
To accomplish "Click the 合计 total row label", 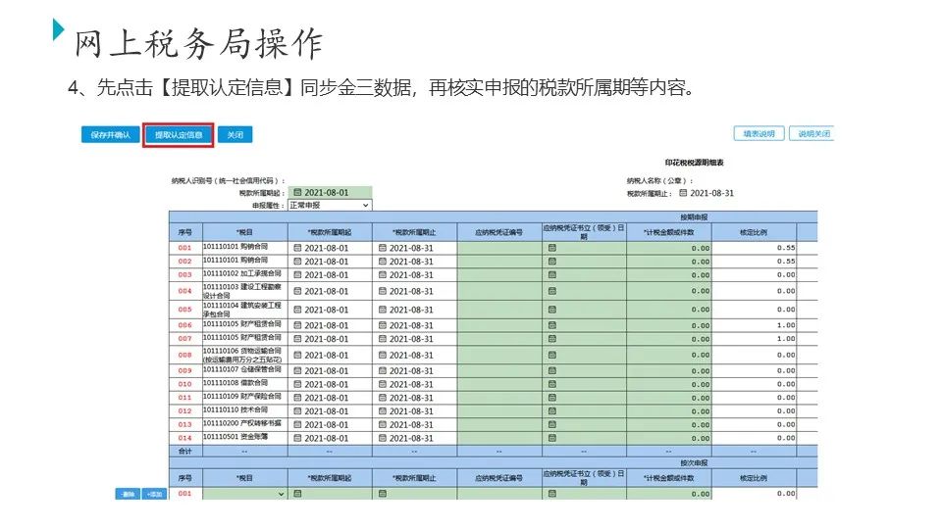I will (185, 451).
